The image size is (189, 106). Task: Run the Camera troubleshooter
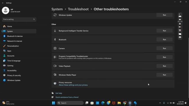coord(164,48)
